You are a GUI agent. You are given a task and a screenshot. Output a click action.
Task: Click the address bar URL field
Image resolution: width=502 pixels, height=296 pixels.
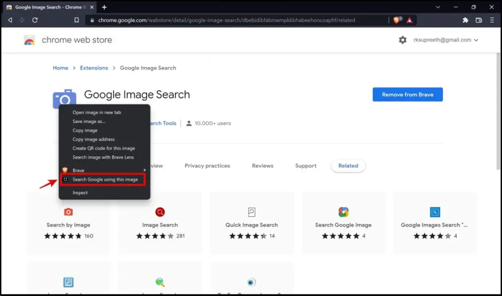pos(237,20)
